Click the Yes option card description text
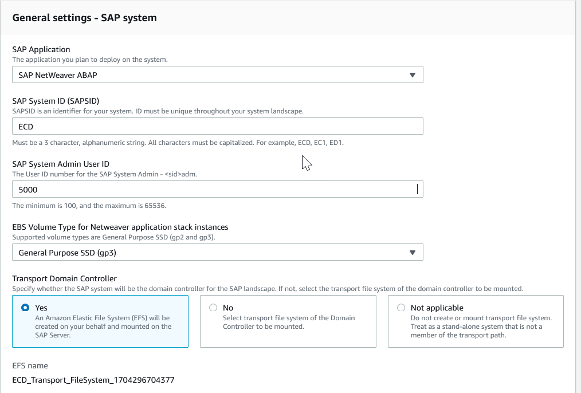The image size is (581, 393). pos(103,327)
